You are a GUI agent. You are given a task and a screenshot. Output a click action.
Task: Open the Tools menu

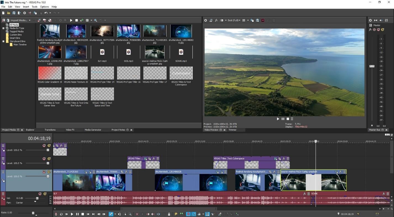[35, 7]
